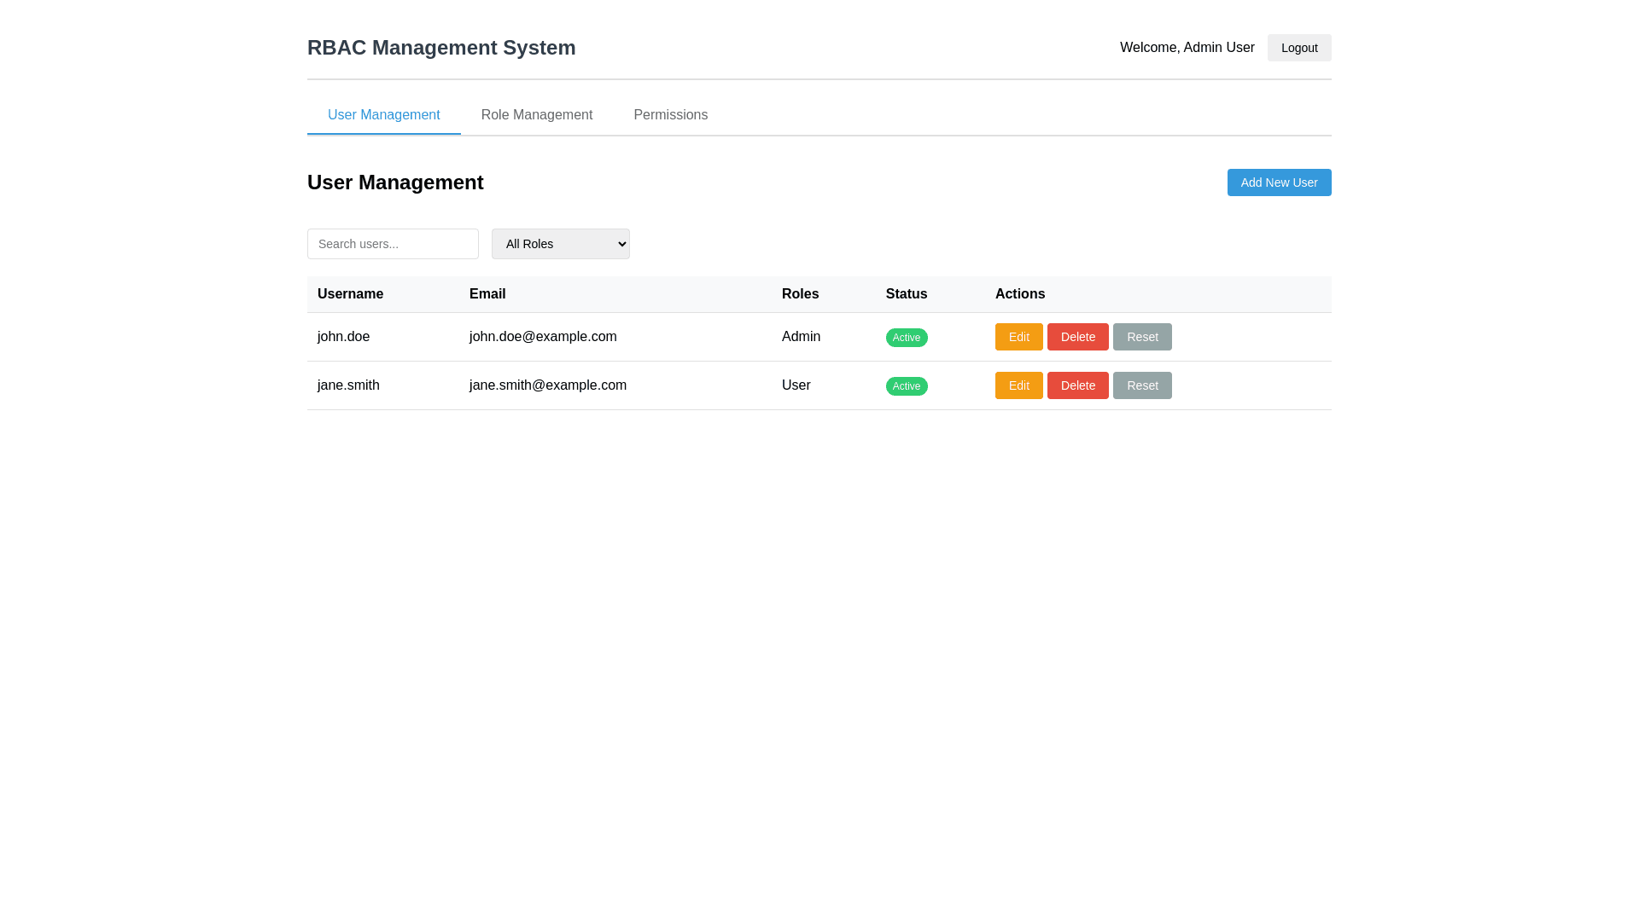The width and height of the screenshot is (1639, 921).
Task: Reset password for john.doe
Action: click(x=1141, y=337)
